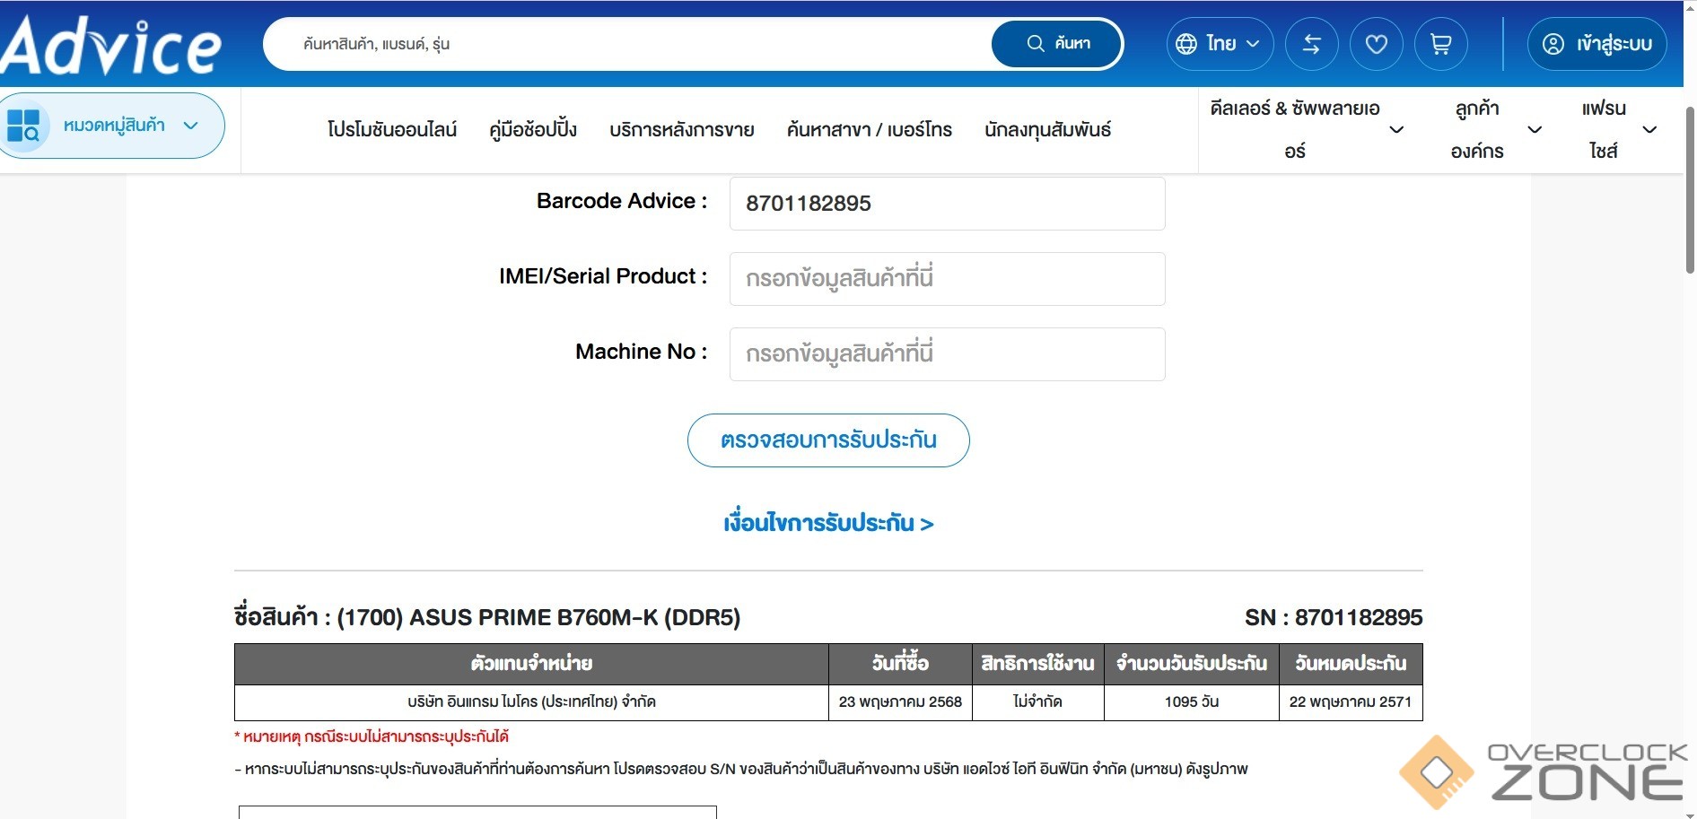The height and width of the screenshot is (819, 1697).
Task: Click the globe language icon
Action: (1186, 44)
